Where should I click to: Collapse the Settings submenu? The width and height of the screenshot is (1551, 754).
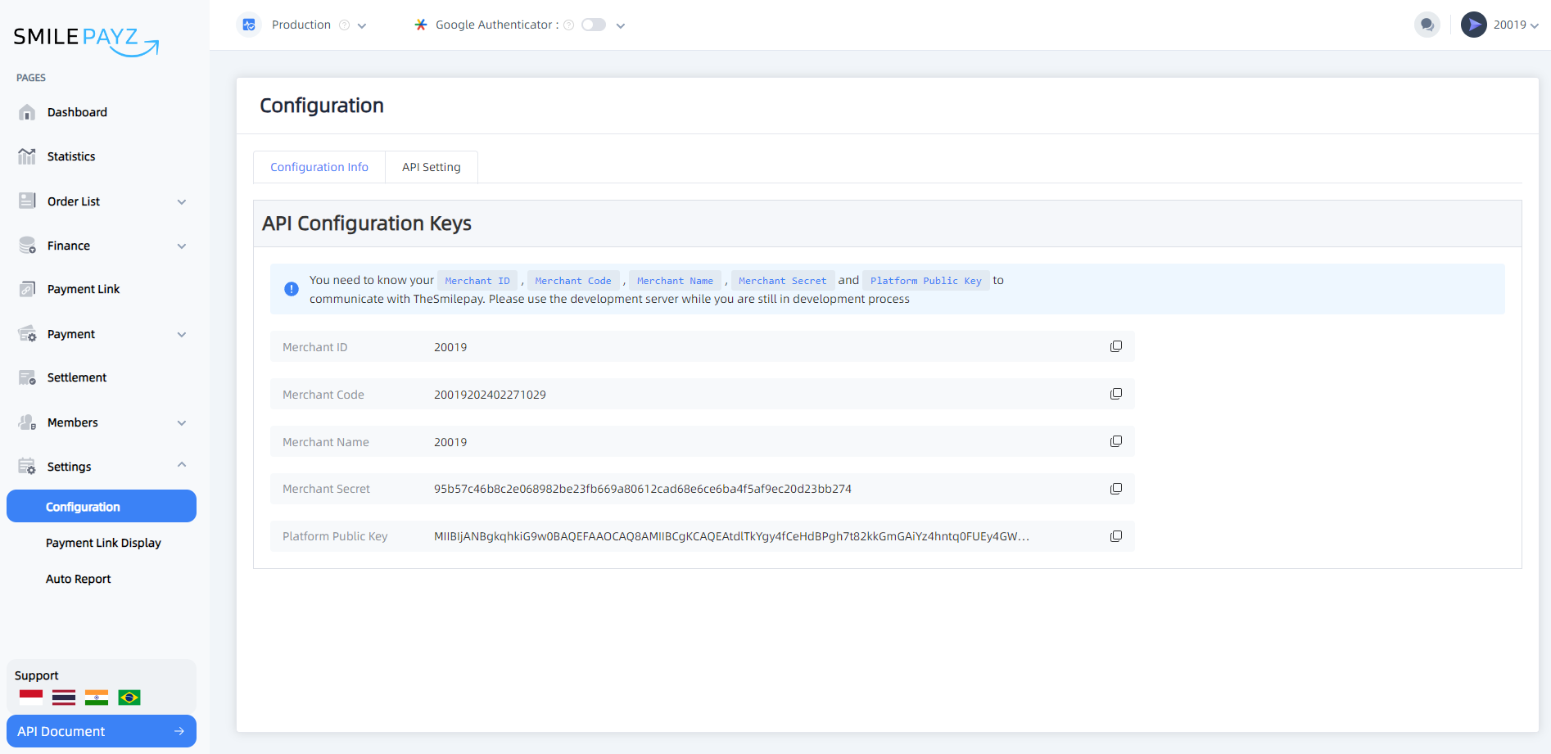(x=182, y=465)
